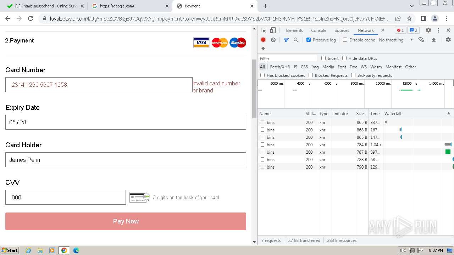The image size is (454, 255).
Task: Expand more DevTools tabs chevron
Action: tap(383, 30)
